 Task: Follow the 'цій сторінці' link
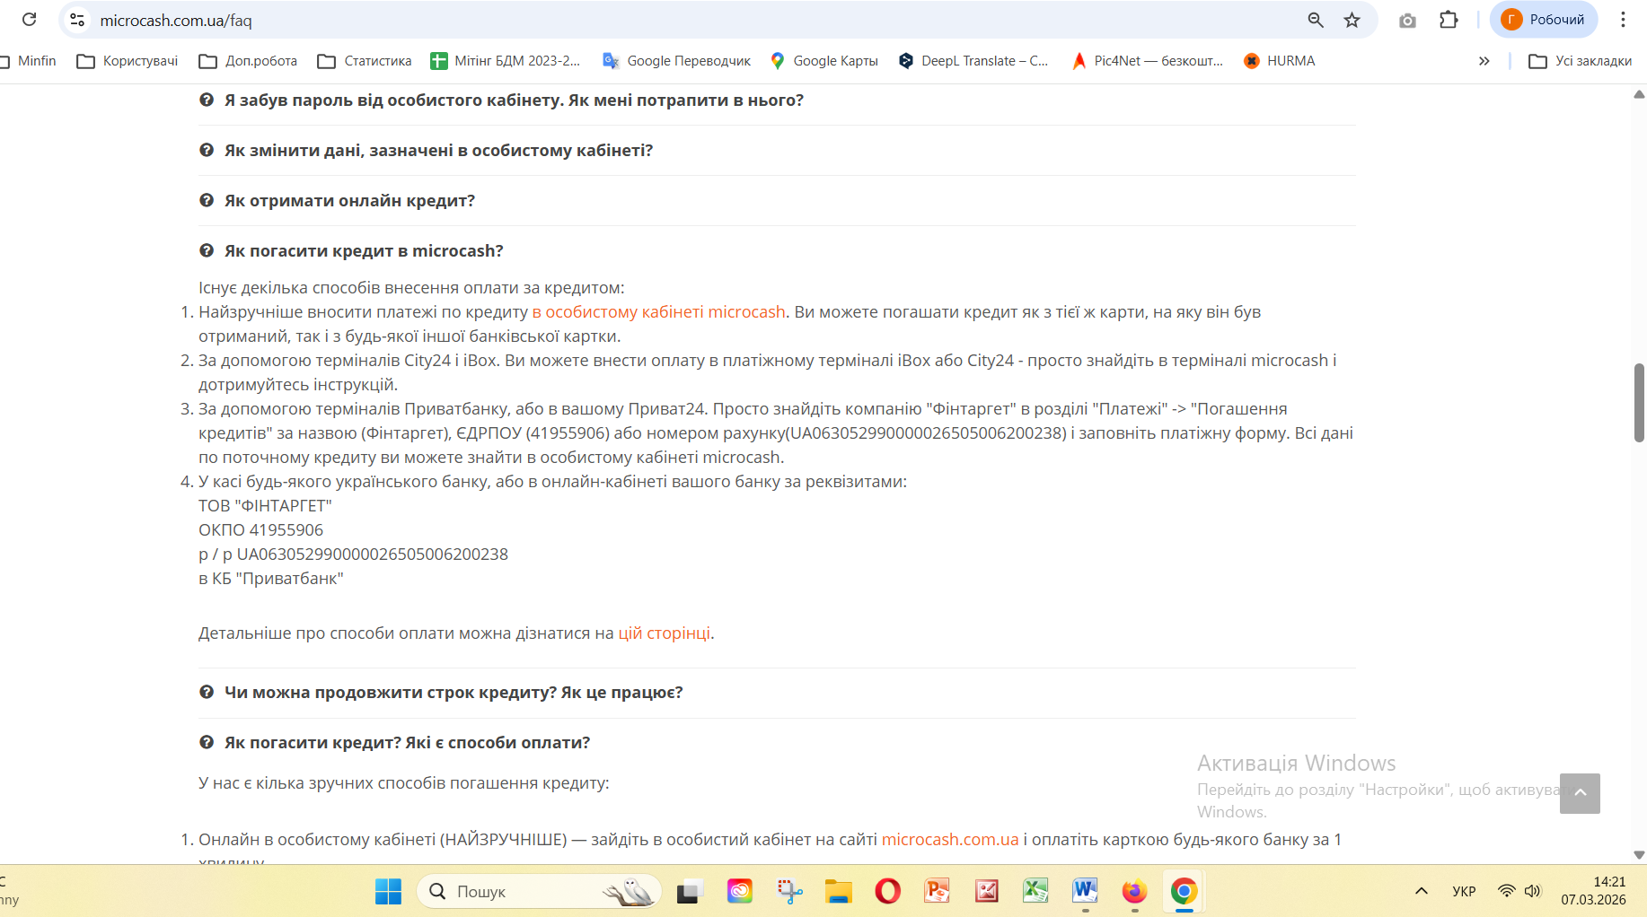664,633
